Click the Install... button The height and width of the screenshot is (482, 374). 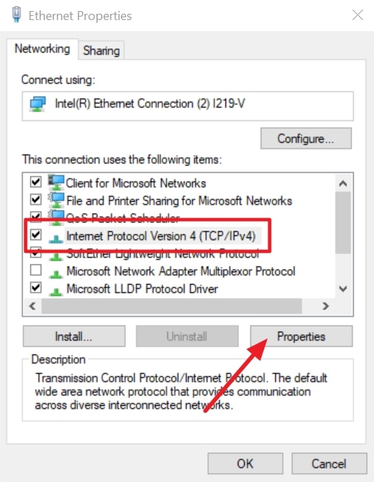pyautogui.click(x=74, y=336)
